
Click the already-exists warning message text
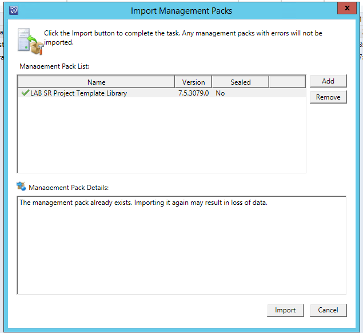click(143, 203)
